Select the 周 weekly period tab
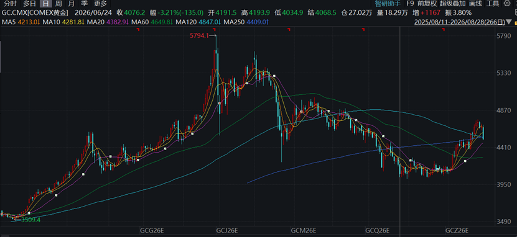517x237 pixels. point(58,4)
